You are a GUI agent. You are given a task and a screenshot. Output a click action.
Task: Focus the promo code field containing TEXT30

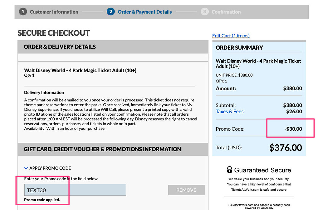coord(75,190)
